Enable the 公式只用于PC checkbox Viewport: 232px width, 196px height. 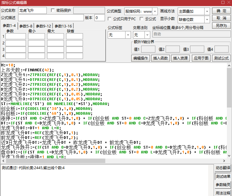click(110, 19)
